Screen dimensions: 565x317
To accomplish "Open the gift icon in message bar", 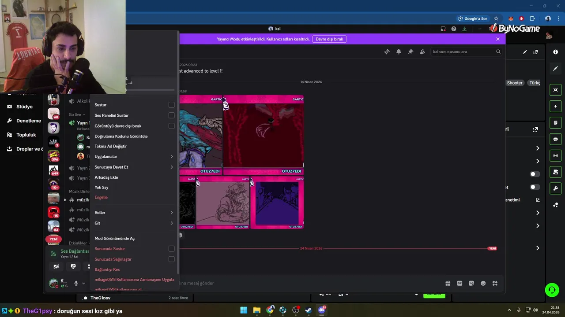I will pos(448,283).
